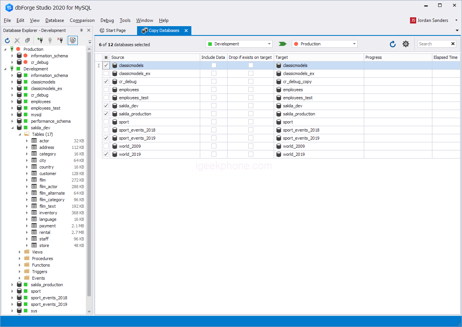462x327 pixels.
Task: Open Copy Databases settings gear
Action: [406, 44]
